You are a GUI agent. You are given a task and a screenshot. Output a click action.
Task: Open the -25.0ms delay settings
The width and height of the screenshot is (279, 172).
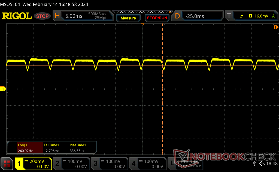(202, 16)
